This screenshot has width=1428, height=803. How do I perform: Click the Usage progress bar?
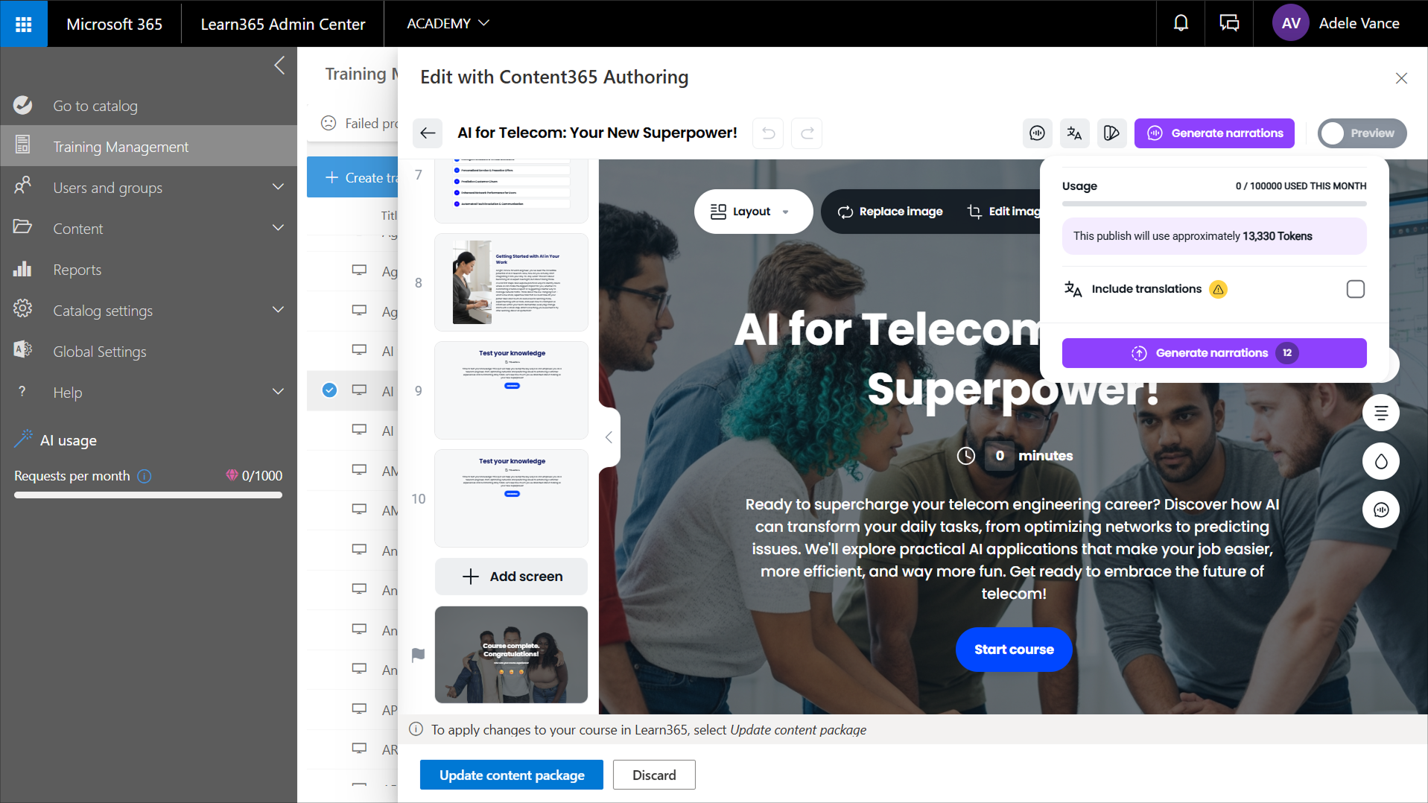click(1214, 203)
